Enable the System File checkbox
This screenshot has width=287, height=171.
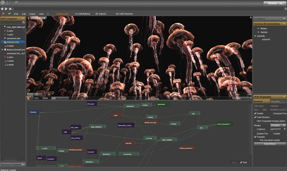click(x=255, y=134)
